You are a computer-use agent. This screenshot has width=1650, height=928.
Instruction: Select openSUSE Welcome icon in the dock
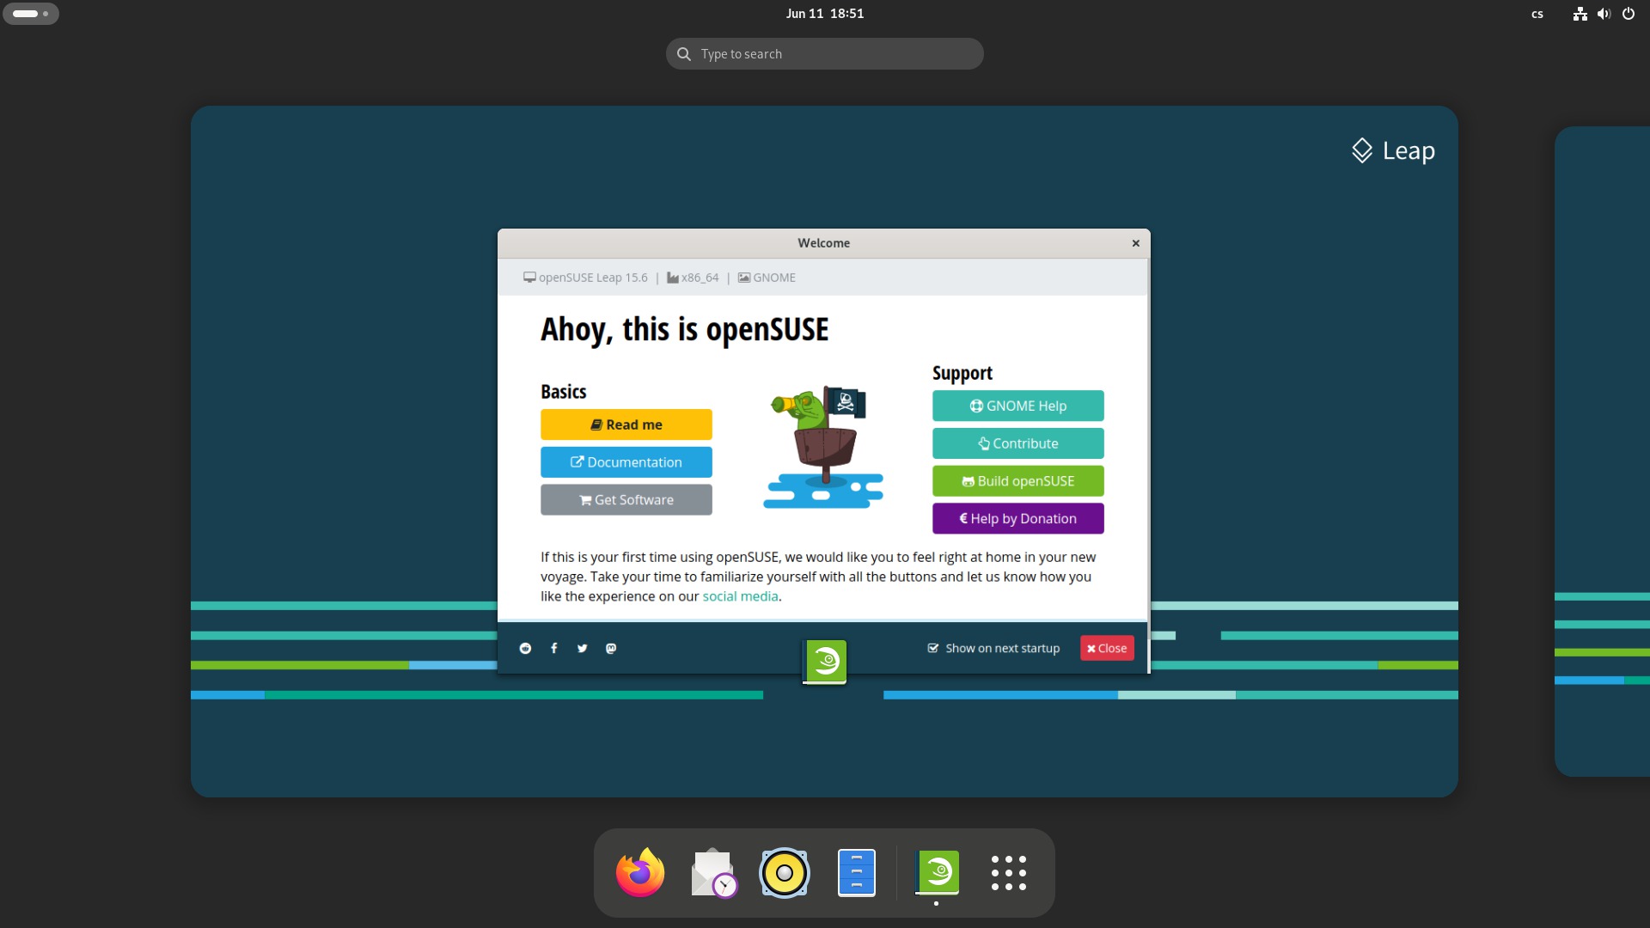tap(938, 872)
